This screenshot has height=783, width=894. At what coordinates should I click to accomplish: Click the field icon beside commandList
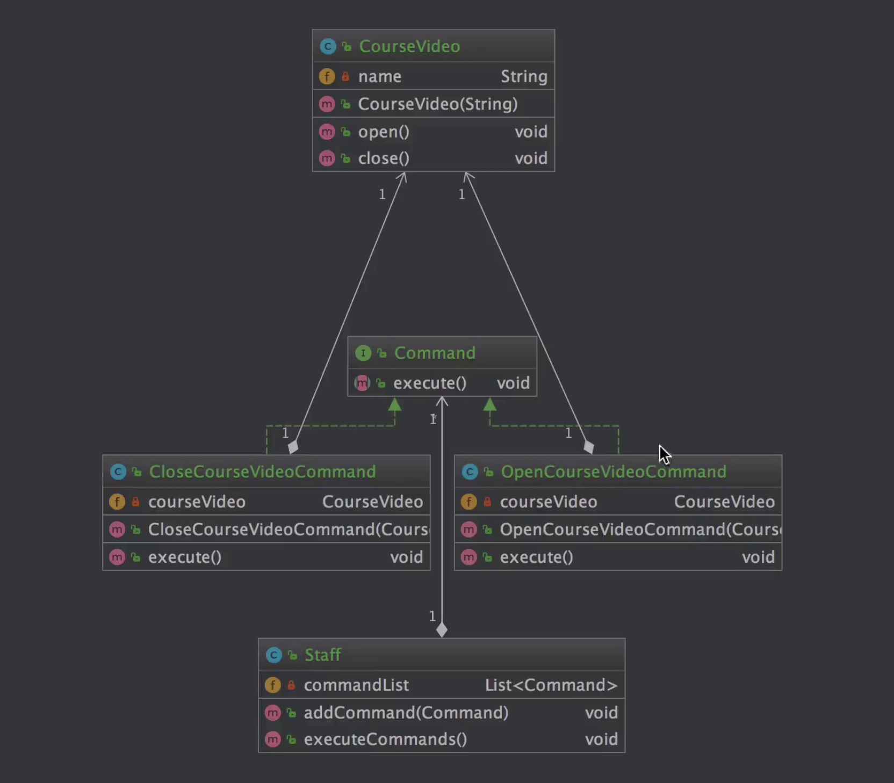(273, 685)
